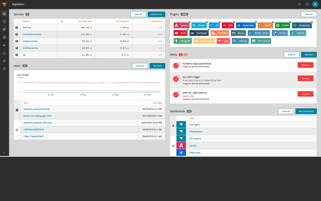This screenshot has height=201, width=321.
Task: Select the Memcached plugin tile
Action: 261,41
